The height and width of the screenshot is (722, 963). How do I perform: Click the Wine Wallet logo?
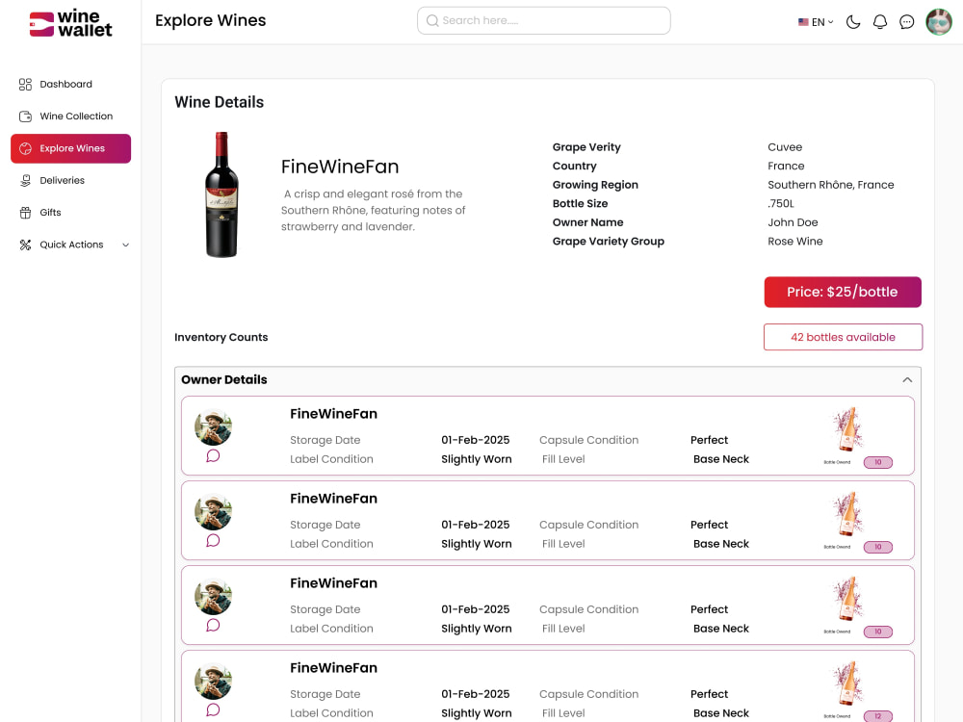point(70,23)
